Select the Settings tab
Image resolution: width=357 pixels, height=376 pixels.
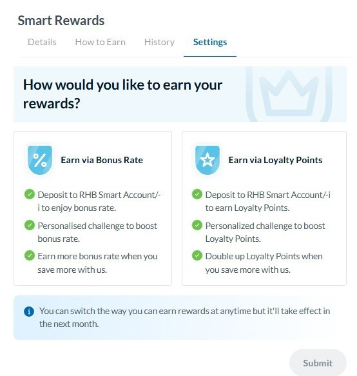click(x=210, y=42)
